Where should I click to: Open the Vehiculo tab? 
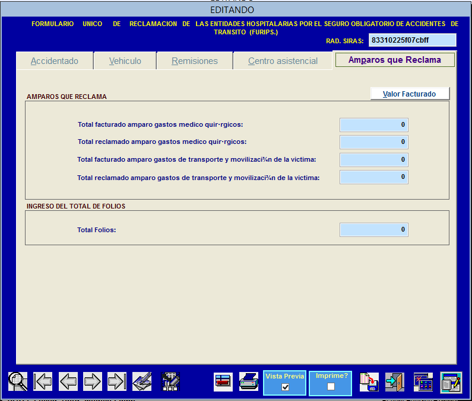point(125,61)
